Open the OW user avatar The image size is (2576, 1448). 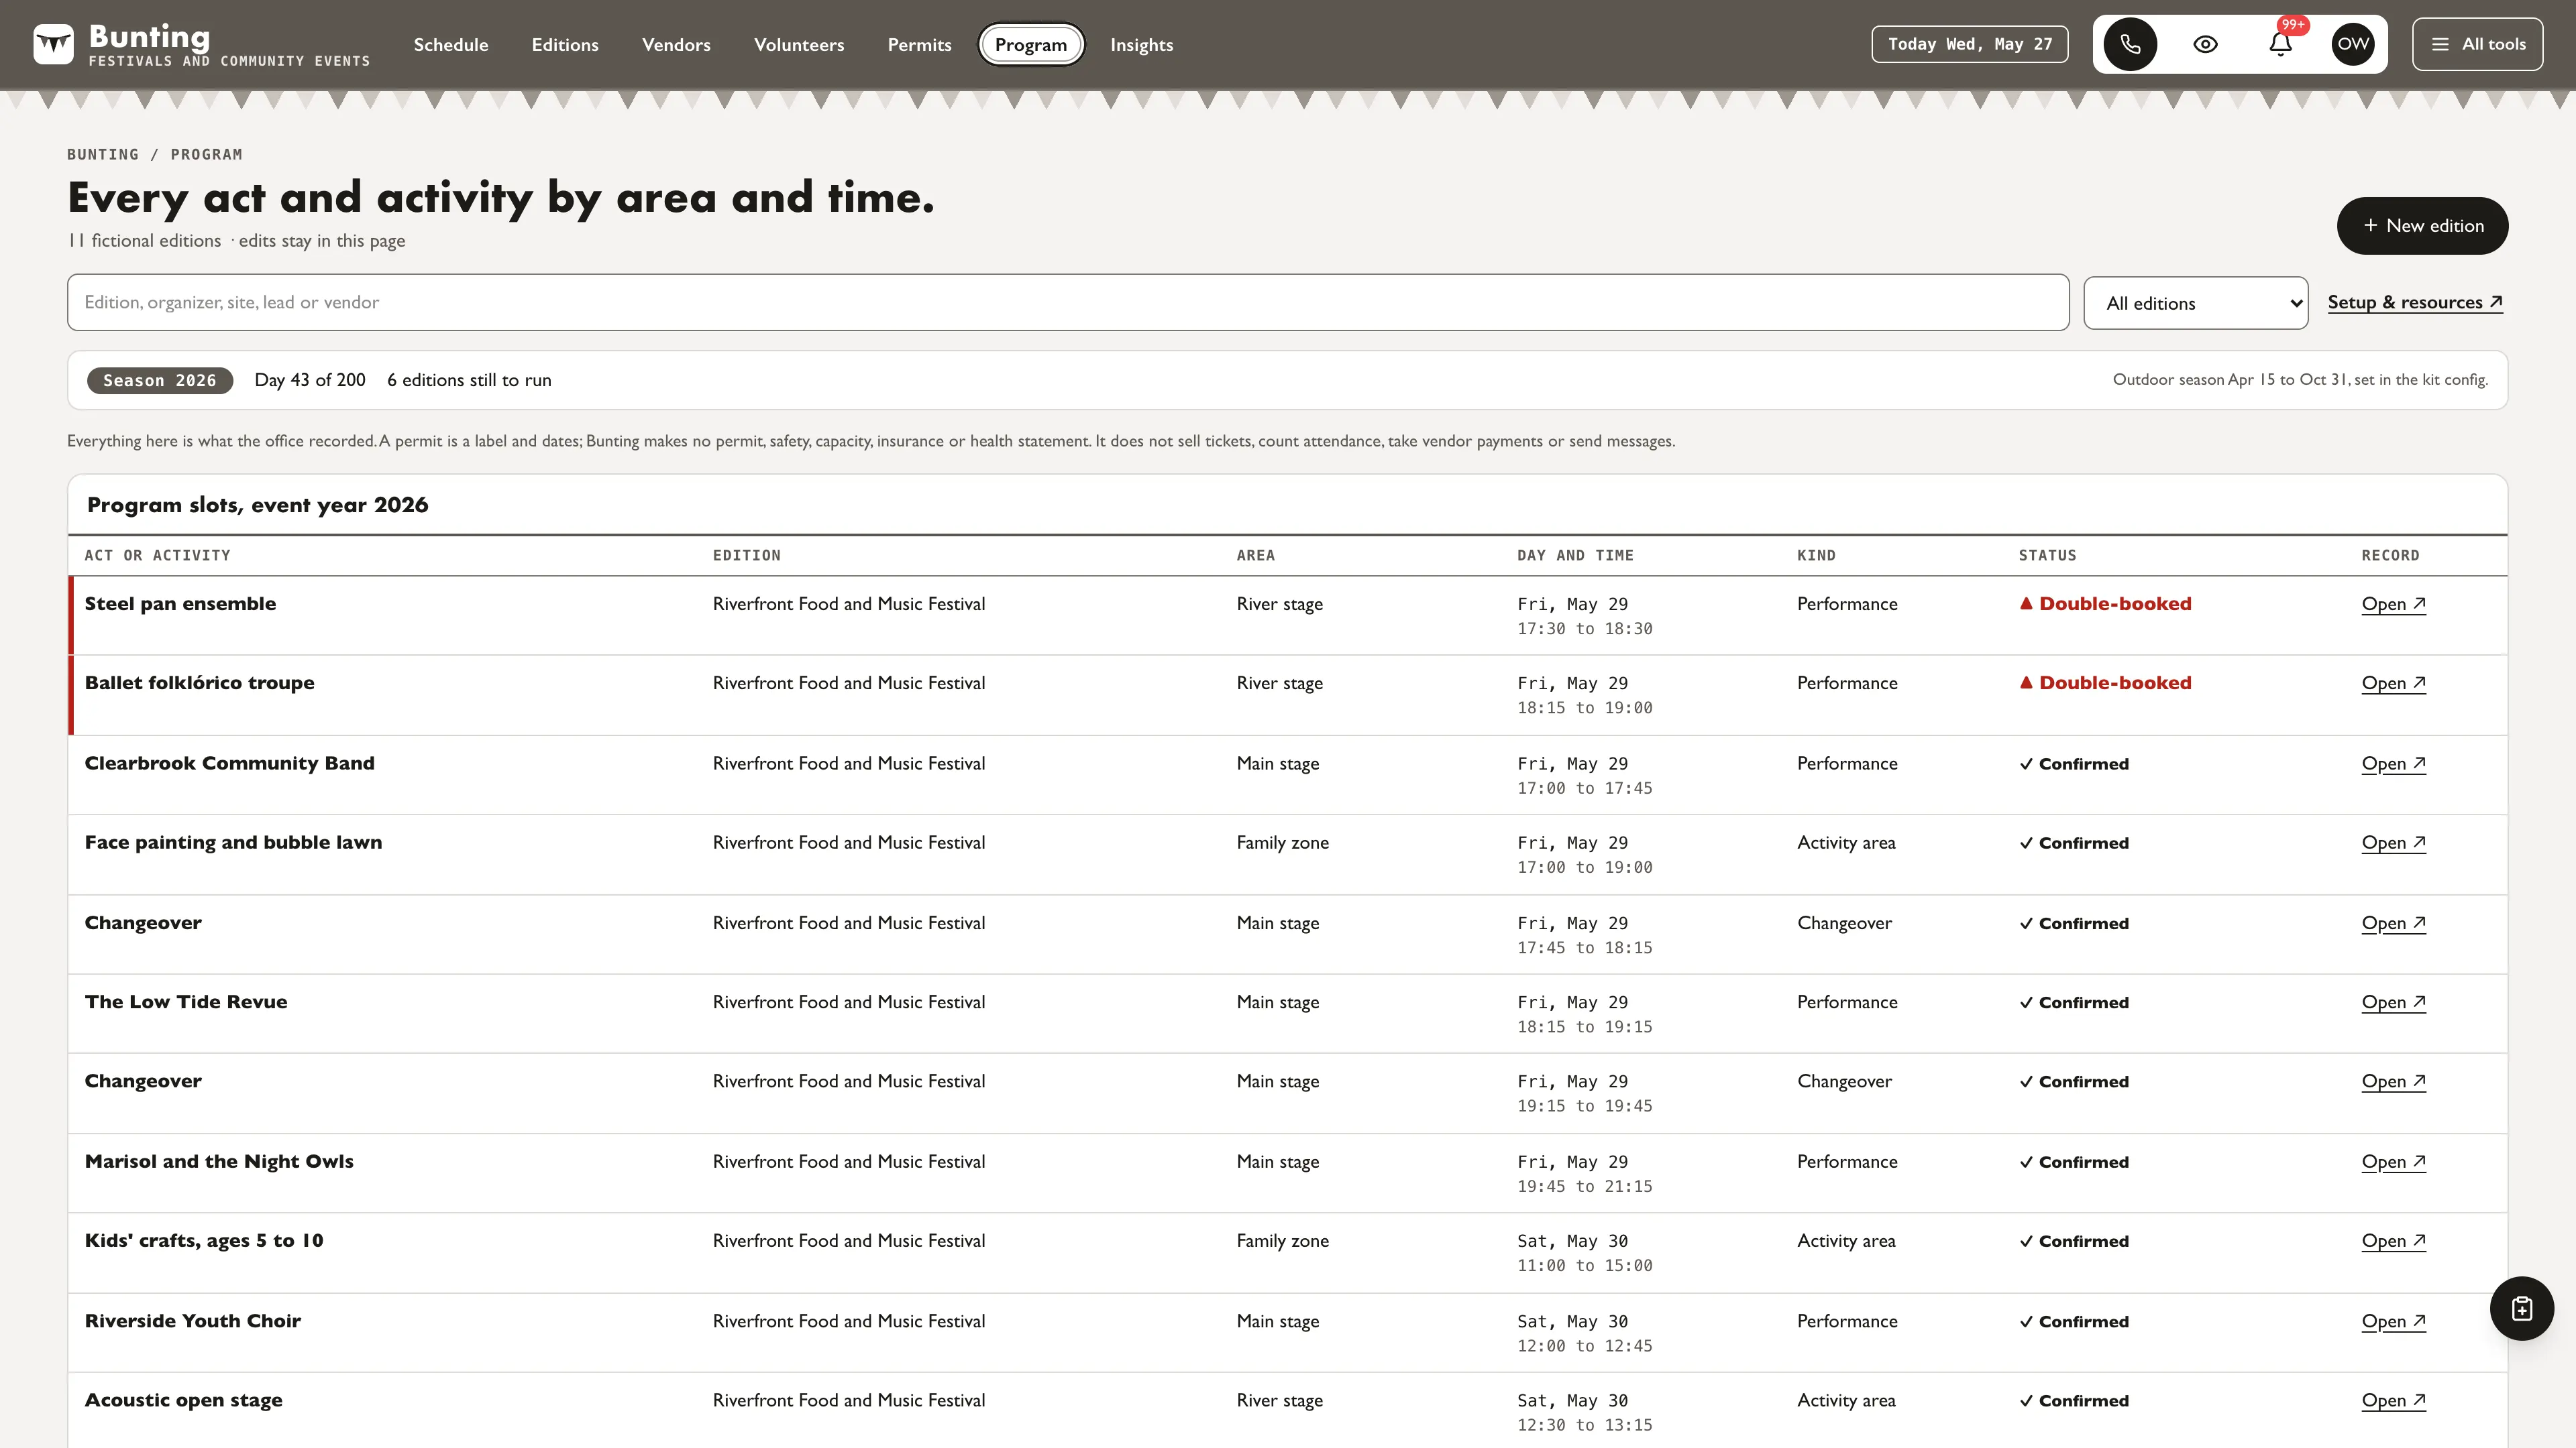click(2353, 44)
